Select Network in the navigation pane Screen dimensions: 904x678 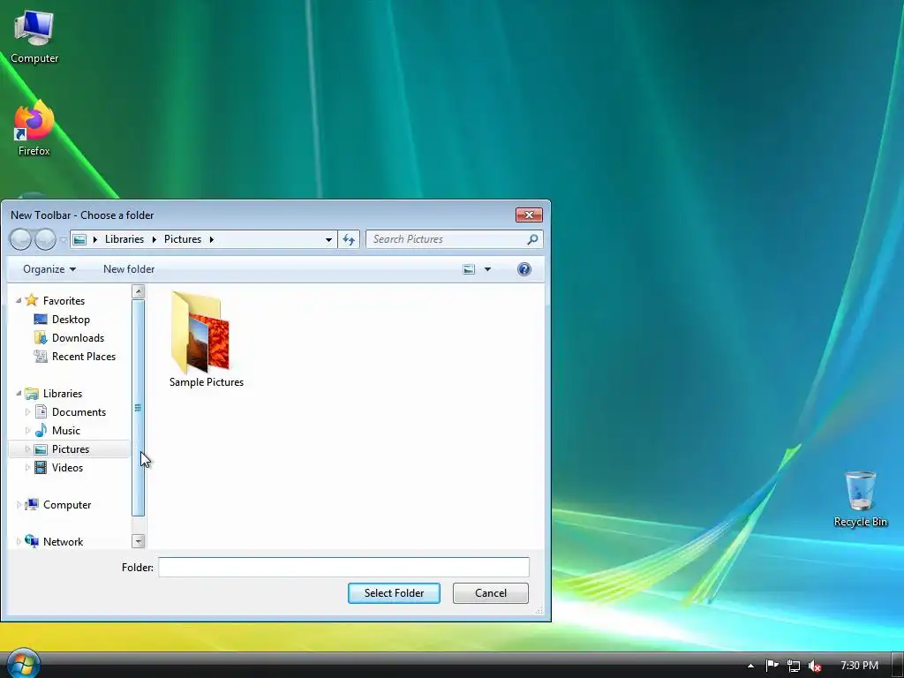click(63, 541)
